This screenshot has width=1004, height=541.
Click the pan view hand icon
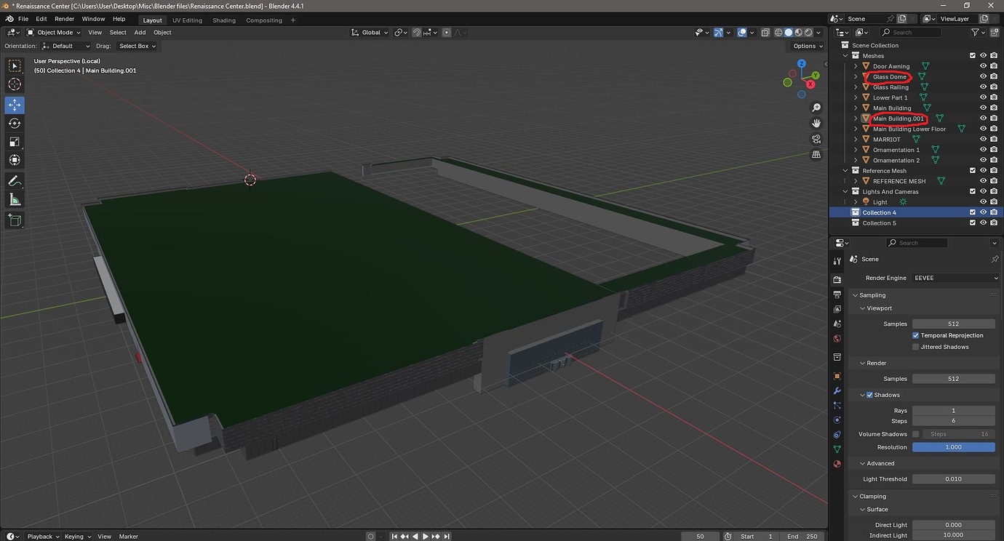816,123
